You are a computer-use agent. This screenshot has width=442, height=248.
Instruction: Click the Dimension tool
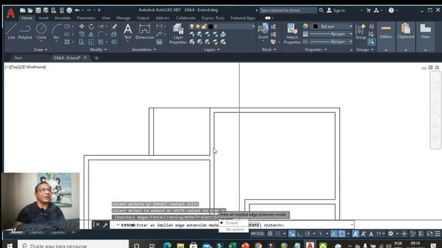click(x=144, y=31)
